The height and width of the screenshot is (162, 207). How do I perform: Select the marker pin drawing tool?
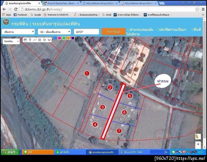30,40
